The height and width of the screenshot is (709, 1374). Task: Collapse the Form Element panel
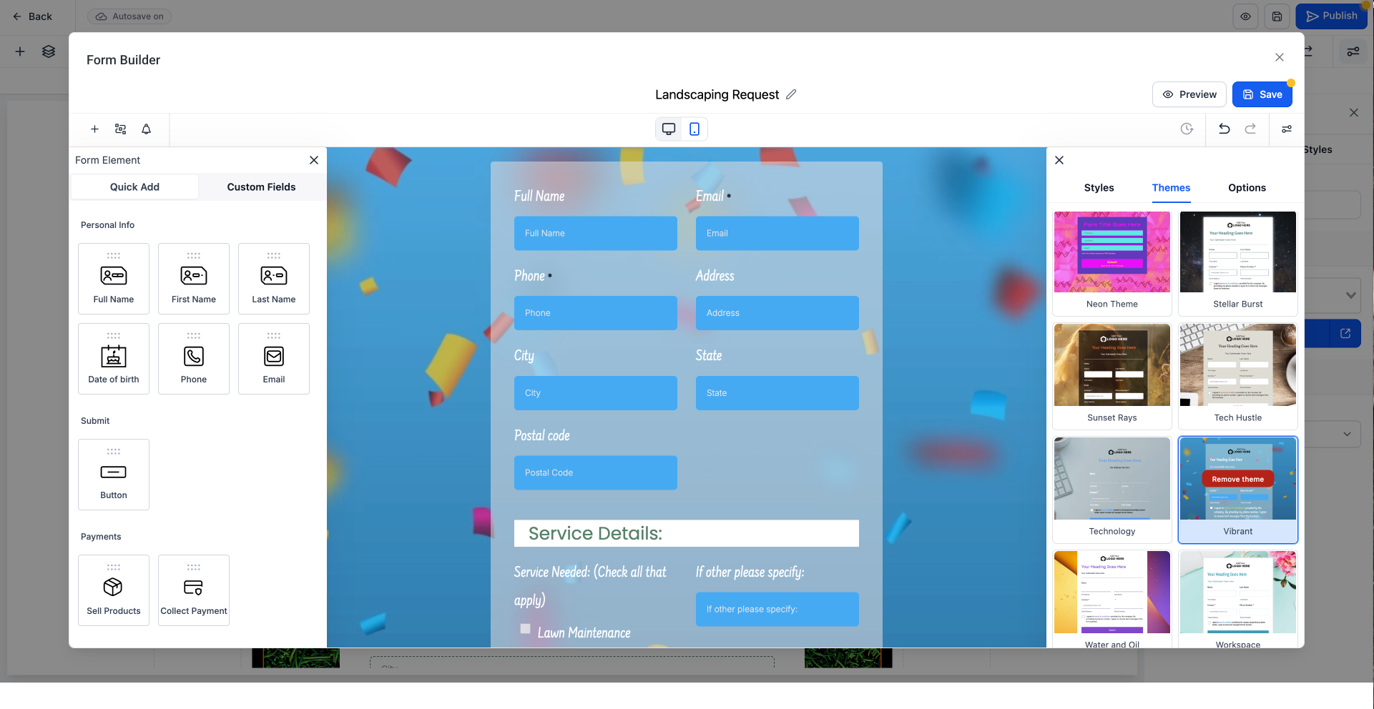(313, 160)
